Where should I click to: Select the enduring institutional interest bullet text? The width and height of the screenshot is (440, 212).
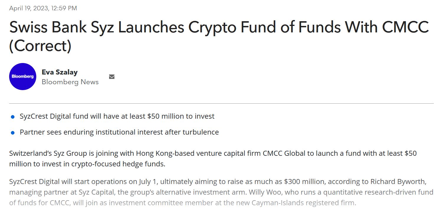pyautogui.click(x=119, y=132)
